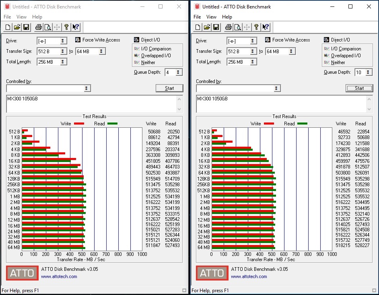Click the context Help arrow icon in left window

pyautogui.click(x=76, y=27)
